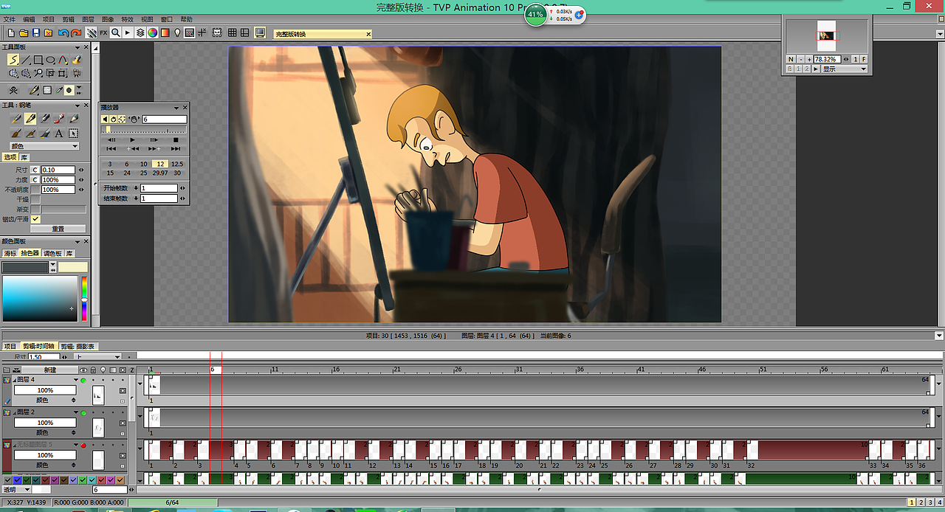Click the play button in player panel
The width and height of the screenshot is (945, 512).
[x=132, y=139]
